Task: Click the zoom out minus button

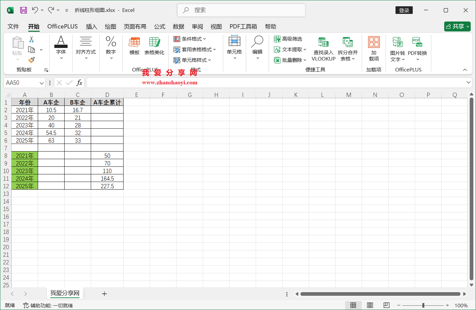Action: [399, 305]
